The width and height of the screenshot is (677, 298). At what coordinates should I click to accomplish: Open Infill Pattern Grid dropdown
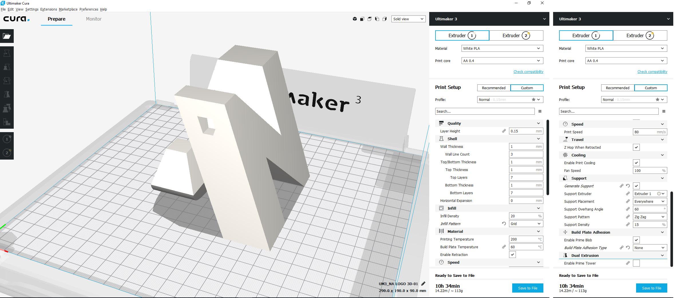point(526,224)
